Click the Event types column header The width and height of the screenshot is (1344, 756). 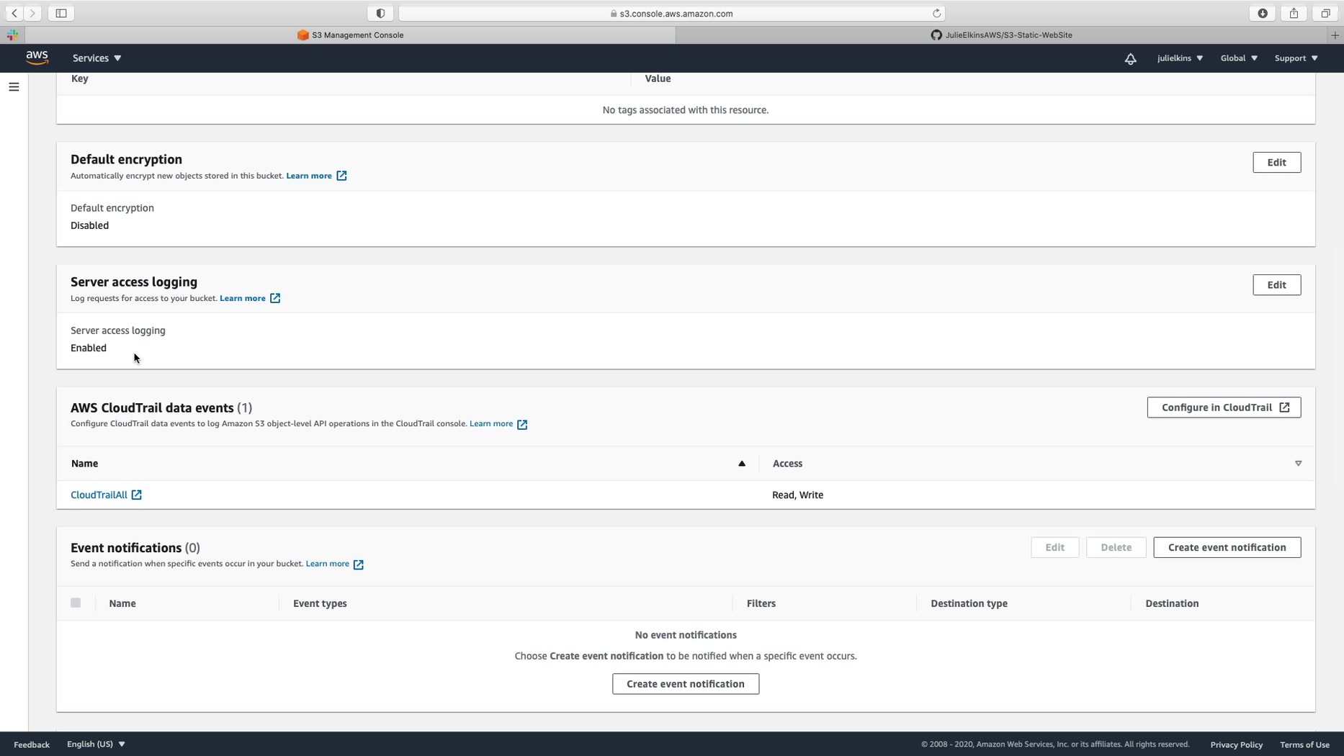click(x=320, y=603)
